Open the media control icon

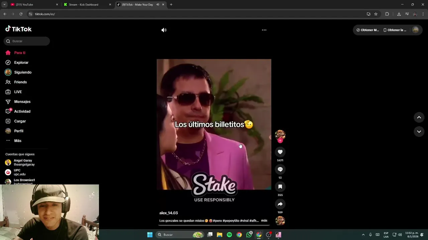[x=407, y=14]
